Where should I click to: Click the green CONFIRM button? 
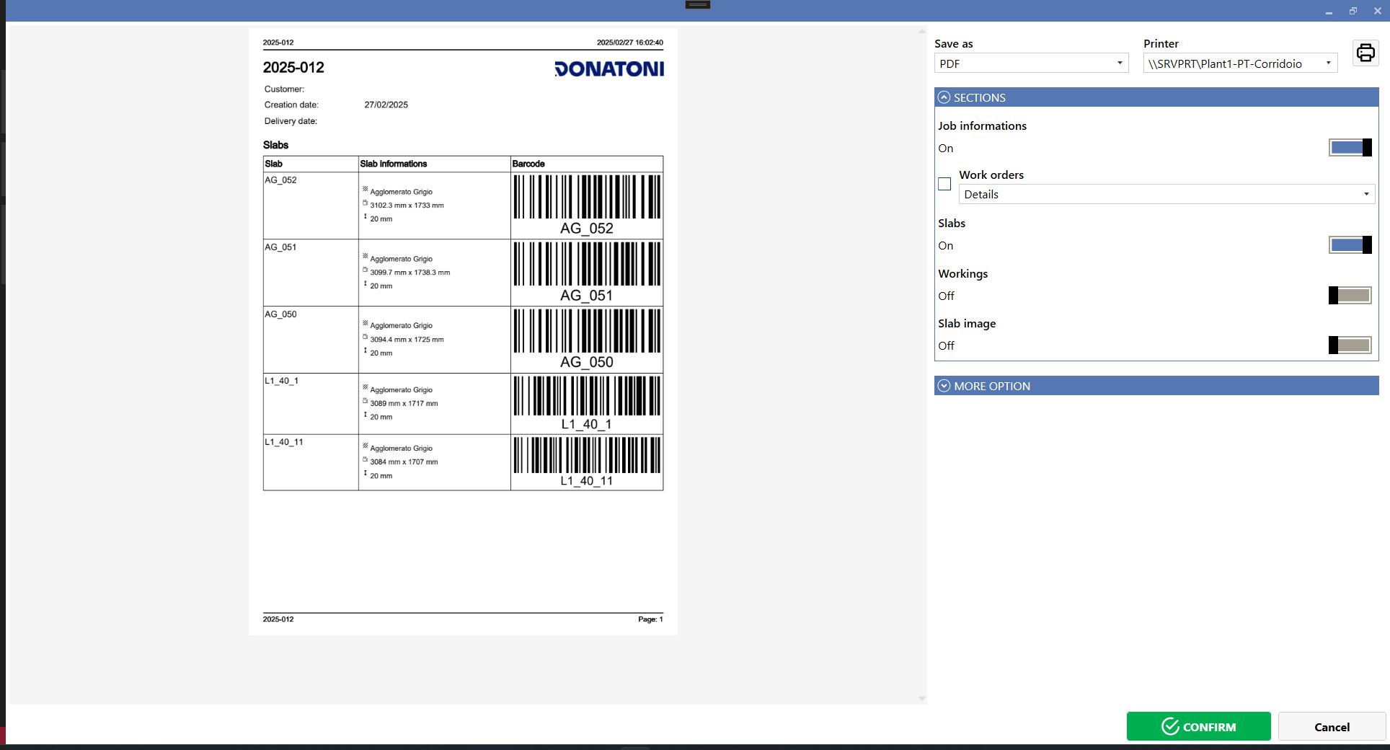click(x=1198, y=726)
